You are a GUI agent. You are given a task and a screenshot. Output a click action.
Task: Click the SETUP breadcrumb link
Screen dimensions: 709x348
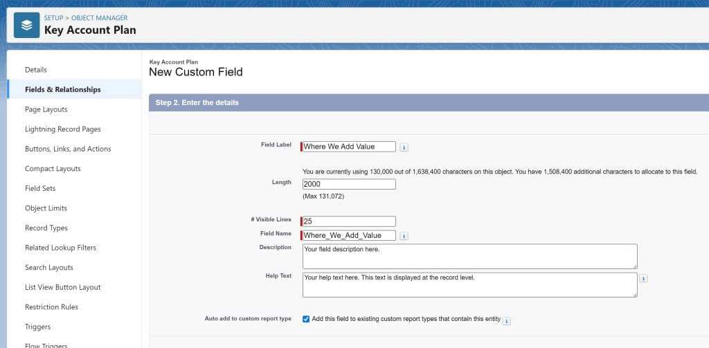click(x=55, y=18)
